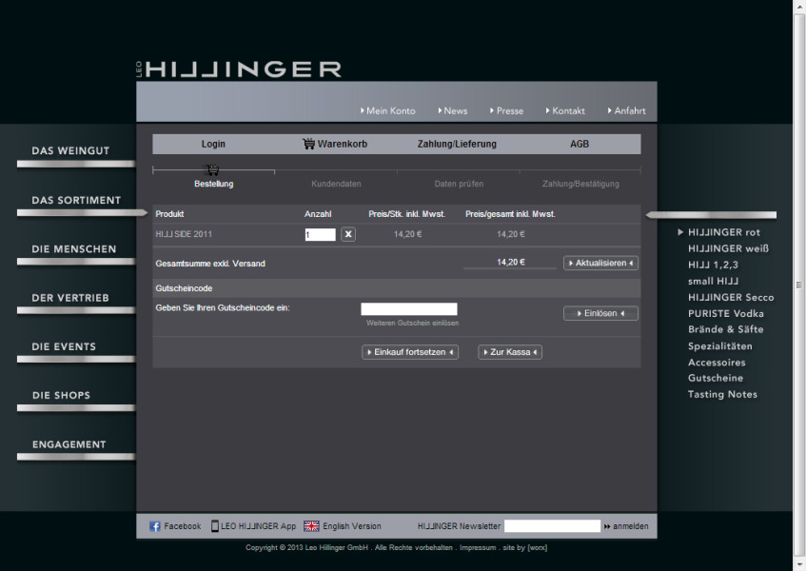The height and width of the screenshot is (571, 806).
Task: Click the Zahlung/Bestätigung step label
Action: pyautogui.click(x=580, y=184)
